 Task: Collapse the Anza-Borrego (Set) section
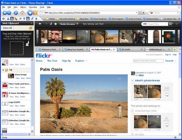click(x=132, y=111)
